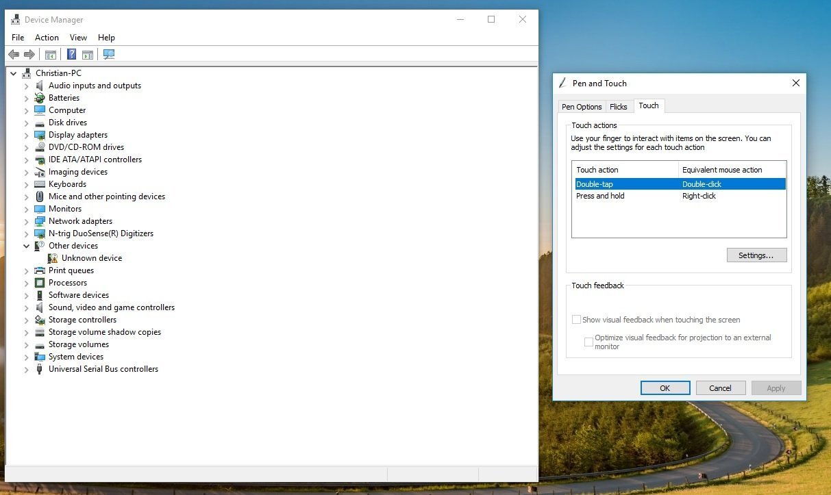Click the Universal Serial Bus controllers icon
The height and width of the screenshot is (495, 831).
[x=40, y=369]
